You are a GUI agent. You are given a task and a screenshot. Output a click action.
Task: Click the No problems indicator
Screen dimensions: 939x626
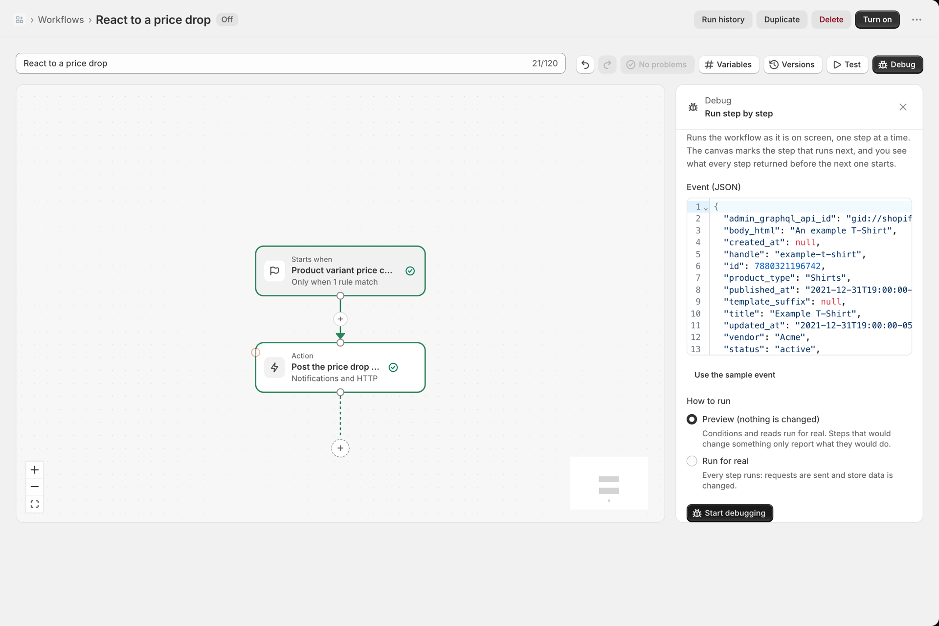(657, 65)
